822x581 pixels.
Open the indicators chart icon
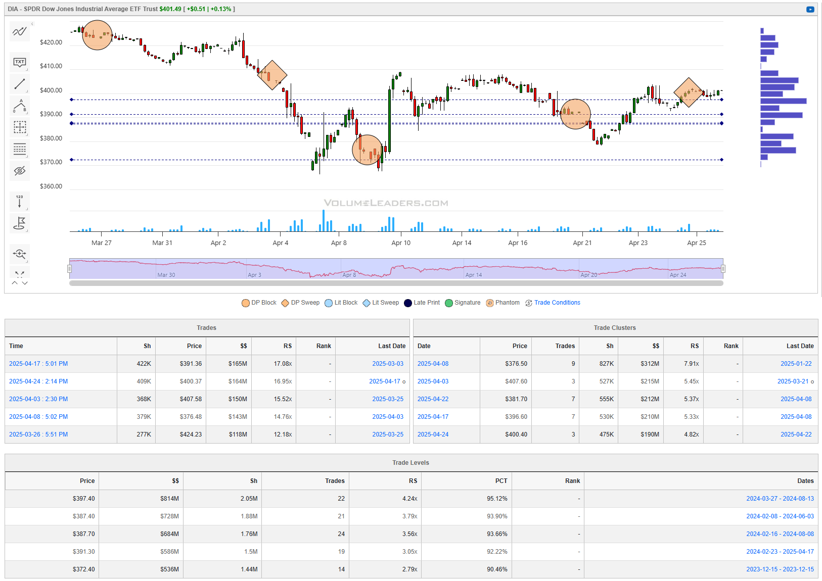20,32
